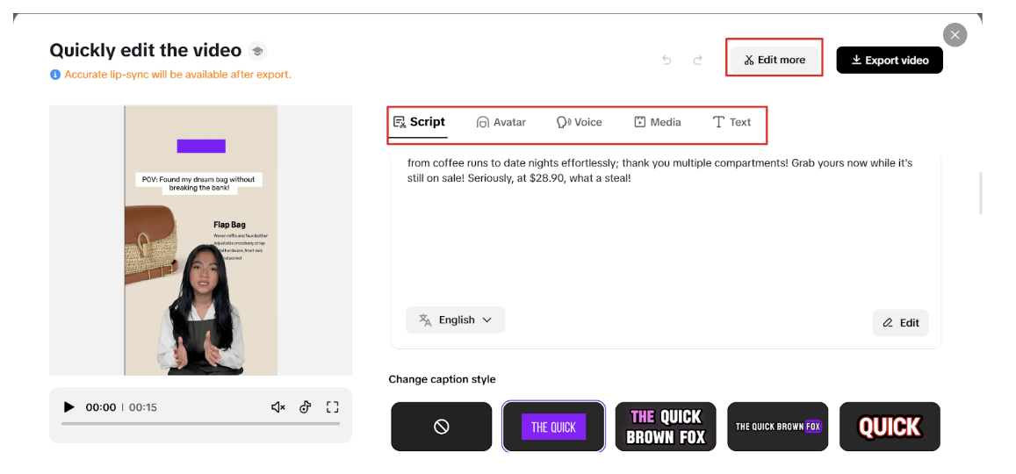This screenshot has height=474, width=1016.
Task: Click the redo arrow icon
Action: pyautogui.click(x=698, y=61)
